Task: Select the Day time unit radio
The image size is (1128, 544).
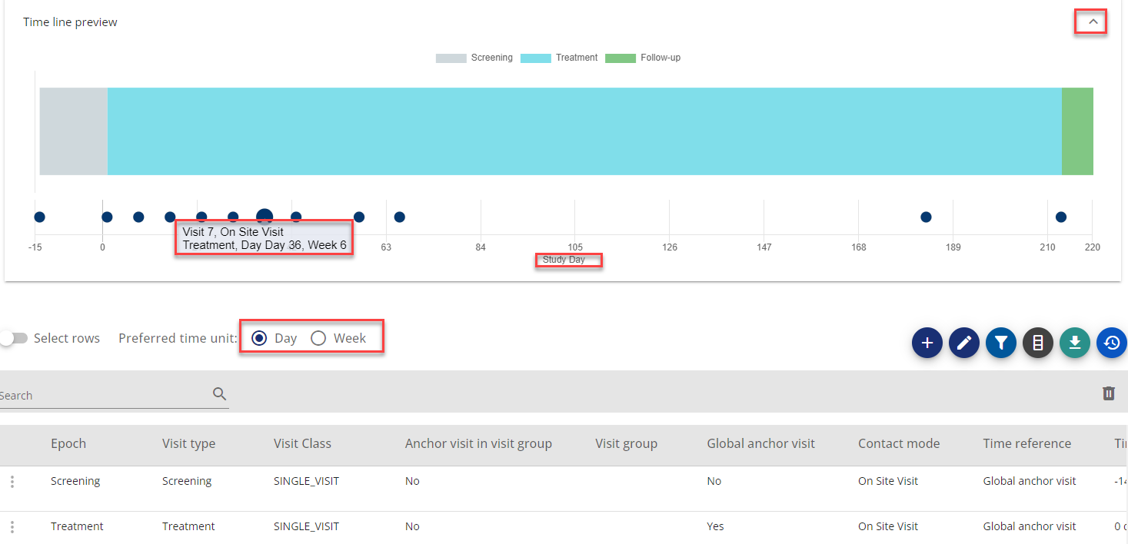Action: pos(259,338)
